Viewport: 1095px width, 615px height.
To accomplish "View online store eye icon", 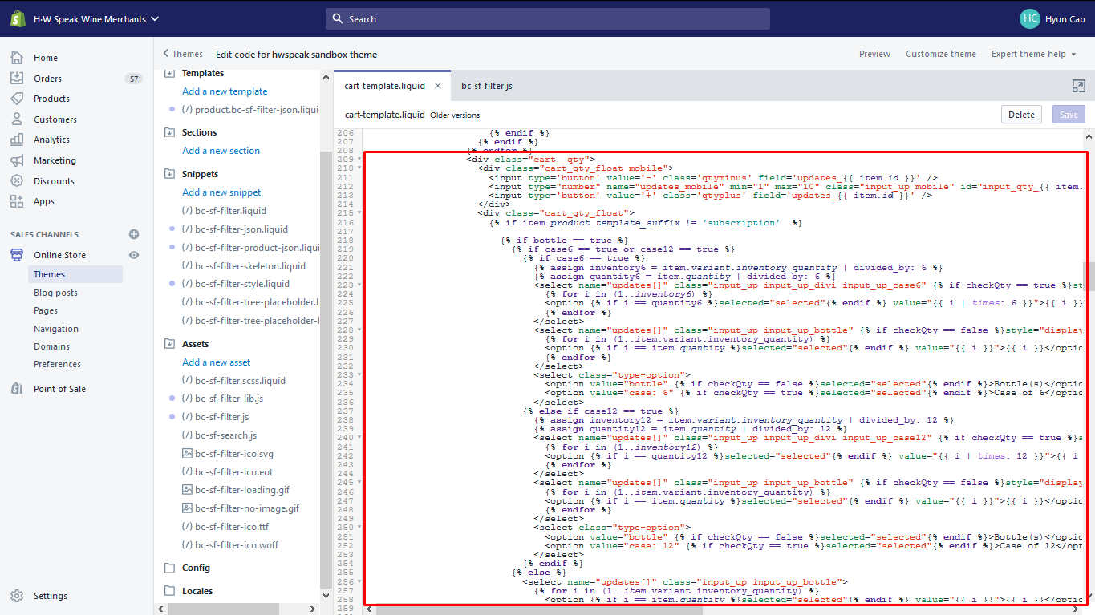I will coord(134,255).
